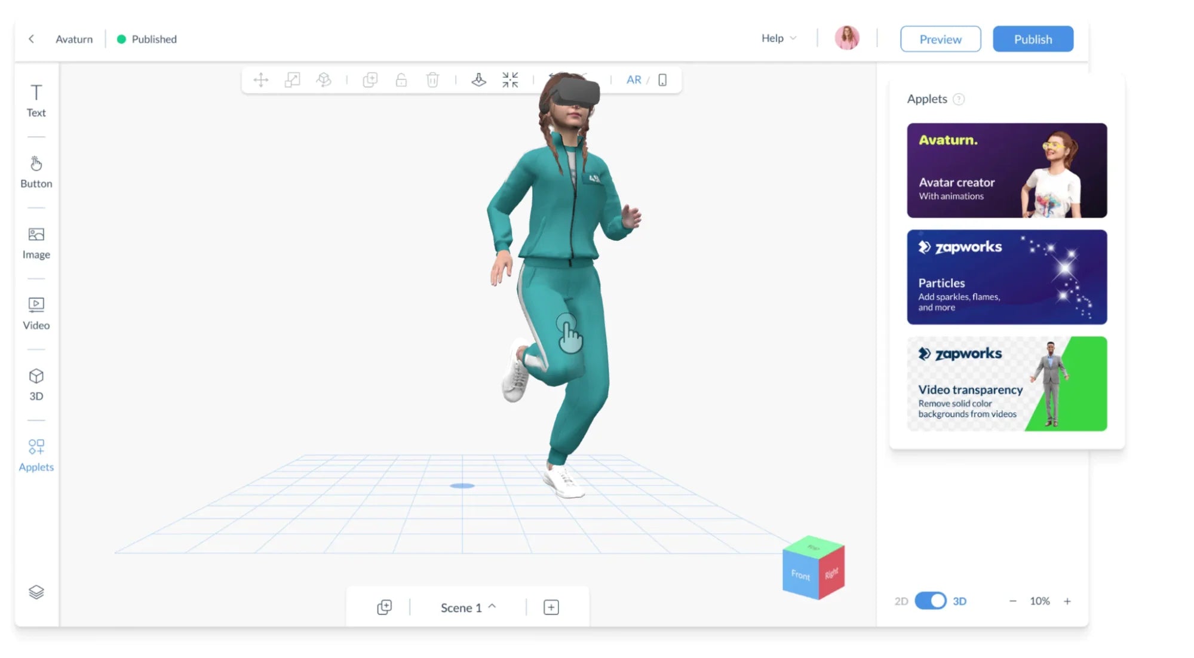The height and width of the screenshot is (658, 1194).
Task: Increase zoom with the plus stepper
Action: (x=1067, y=601)
